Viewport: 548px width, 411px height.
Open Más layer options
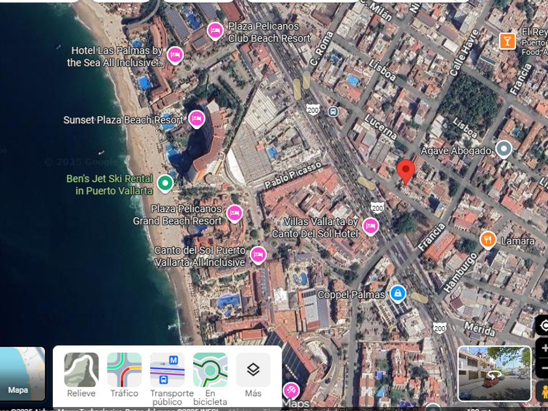pyautogui.click(x=253, y=370)
